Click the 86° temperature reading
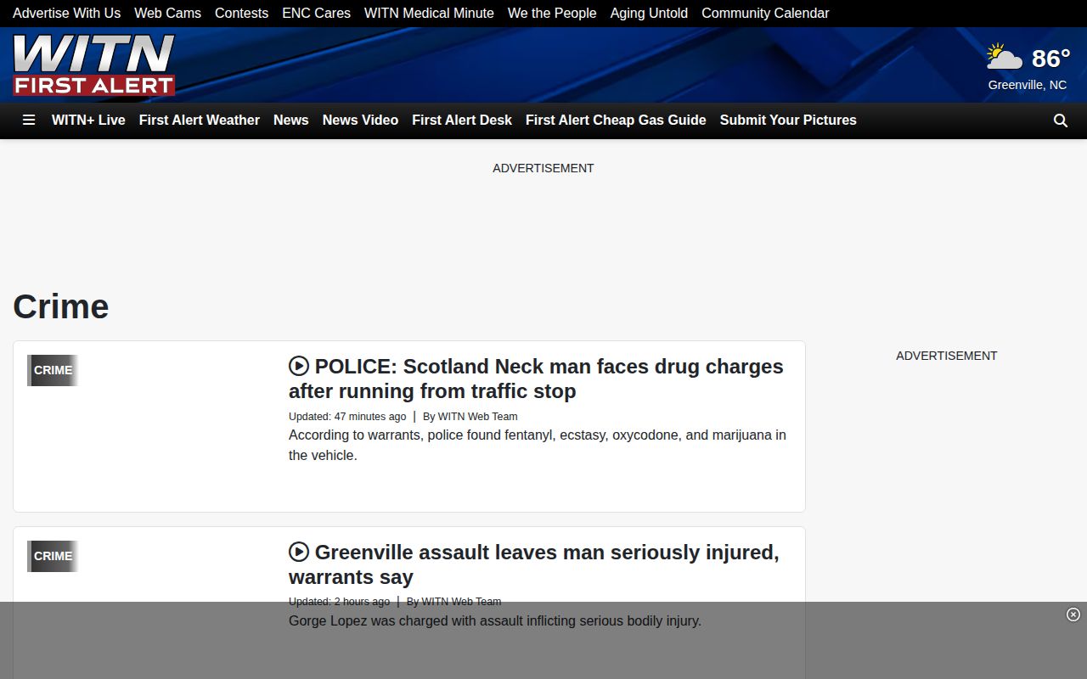This screenshot has height=679, width=1087. click(x=1050, y=58)
